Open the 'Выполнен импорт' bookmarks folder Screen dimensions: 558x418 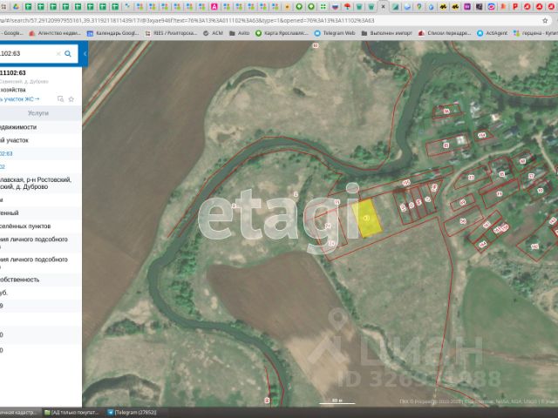tap(386, 33)
